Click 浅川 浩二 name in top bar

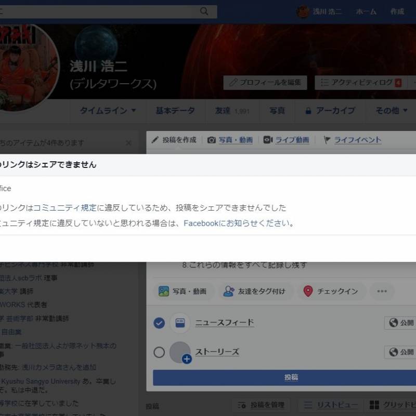coord(327,11)
